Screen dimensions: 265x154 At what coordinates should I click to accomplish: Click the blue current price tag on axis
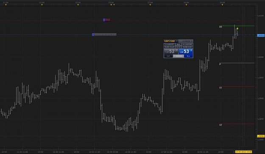[x=261, y=35]
